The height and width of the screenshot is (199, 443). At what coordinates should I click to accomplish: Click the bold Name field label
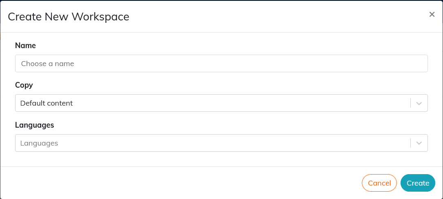pos(25,45)
